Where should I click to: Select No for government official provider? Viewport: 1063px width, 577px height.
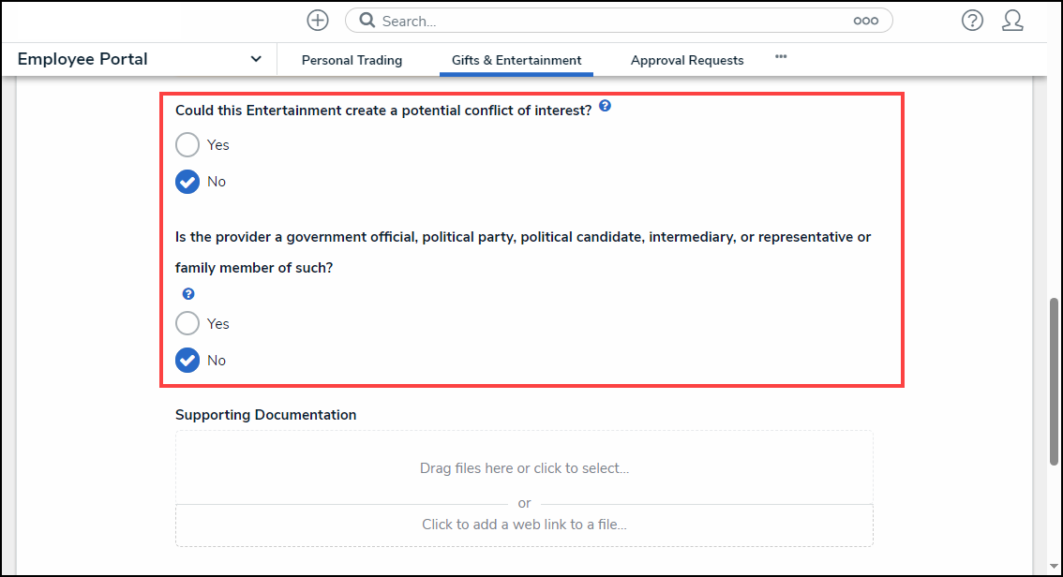188,361
